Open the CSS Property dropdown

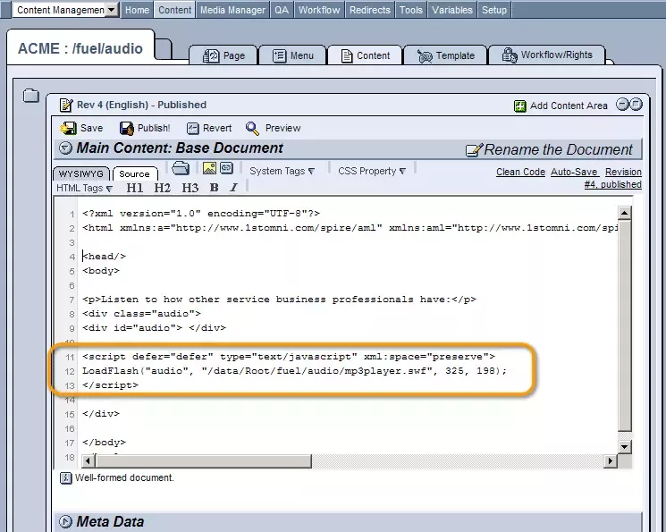(372, 171)
